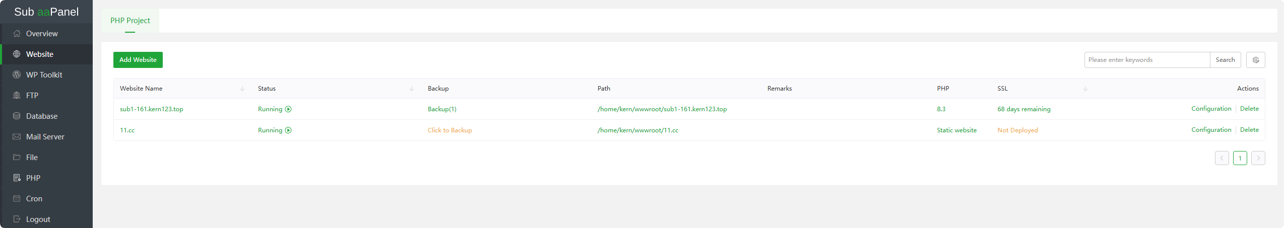Go to next page arrow
Screen dimensions: 1284x228
pos(1258,158)
